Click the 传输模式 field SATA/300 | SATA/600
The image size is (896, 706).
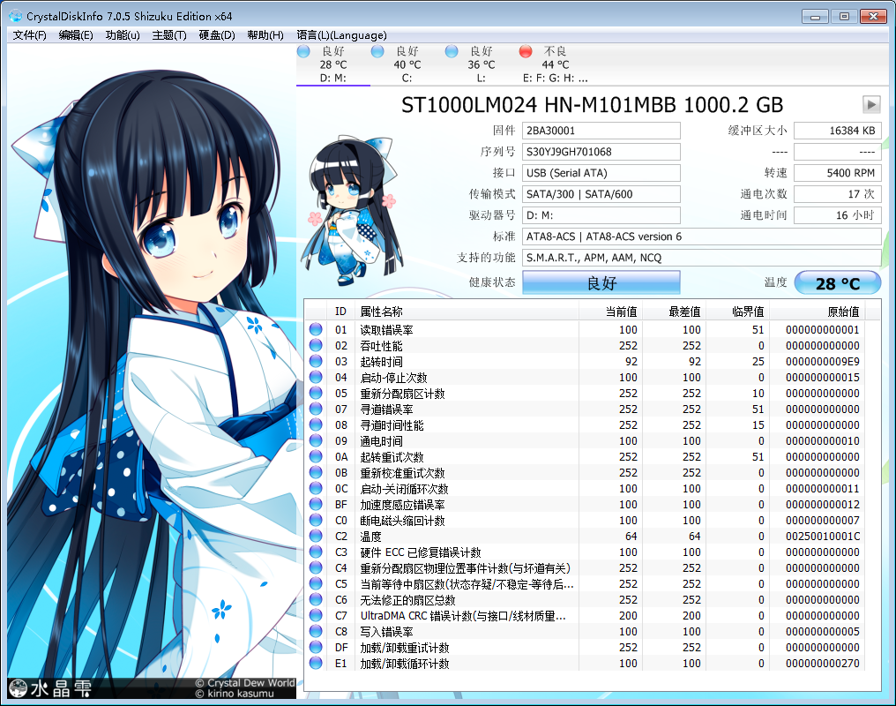[601, 194]
